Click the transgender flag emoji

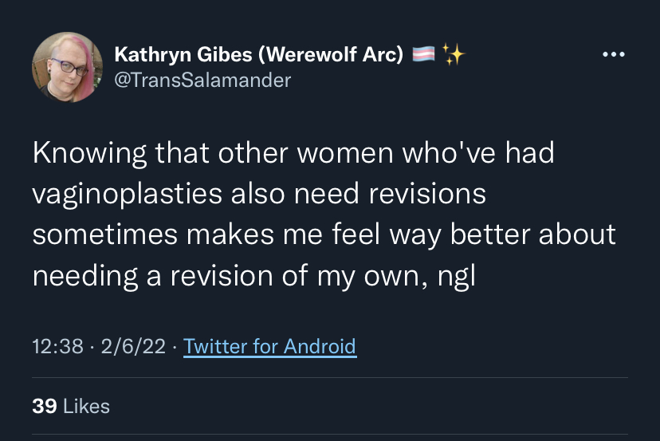tap(423, 54)
